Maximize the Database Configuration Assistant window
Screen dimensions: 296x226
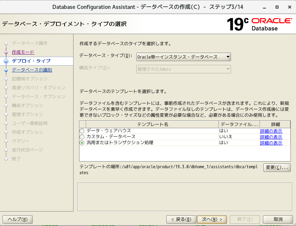277,7
